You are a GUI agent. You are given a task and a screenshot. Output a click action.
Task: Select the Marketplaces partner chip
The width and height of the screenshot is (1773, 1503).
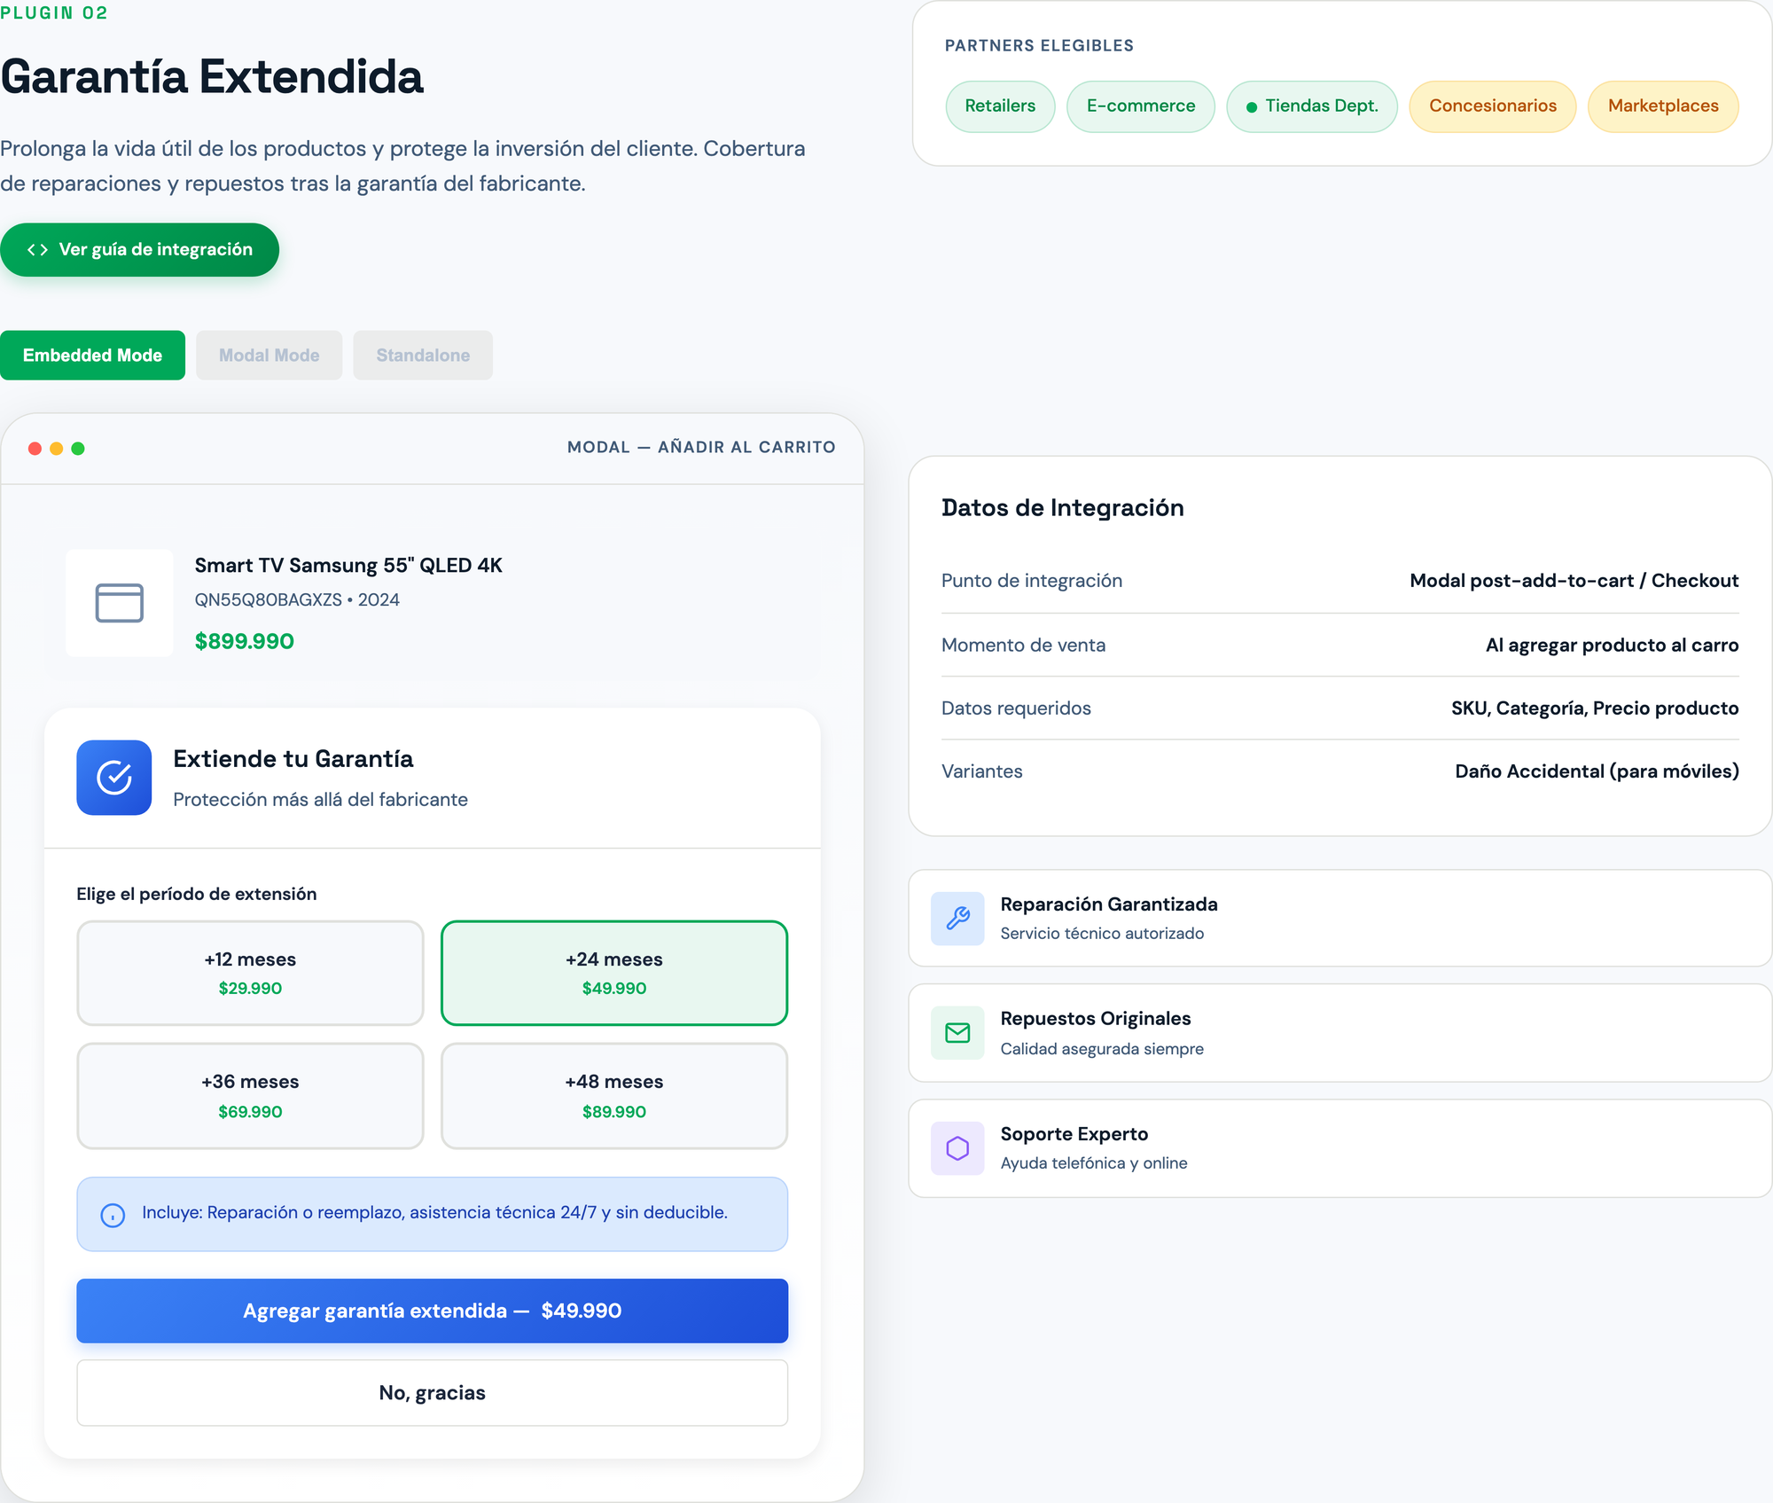[x=1663, y=106]
